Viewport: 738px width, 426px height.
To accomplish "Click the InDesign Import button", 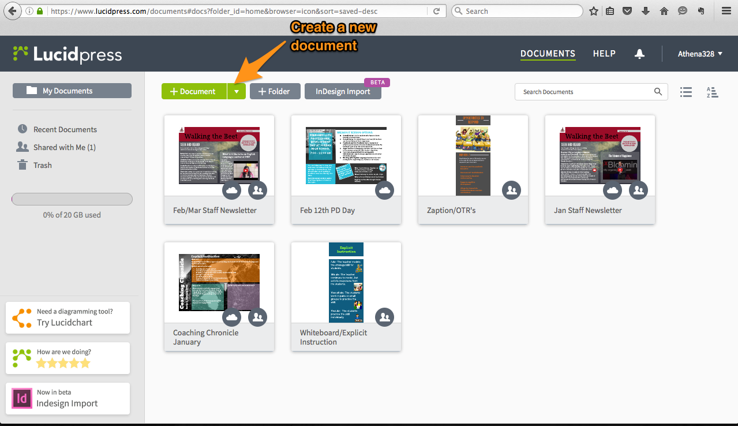I will point(343,91).
